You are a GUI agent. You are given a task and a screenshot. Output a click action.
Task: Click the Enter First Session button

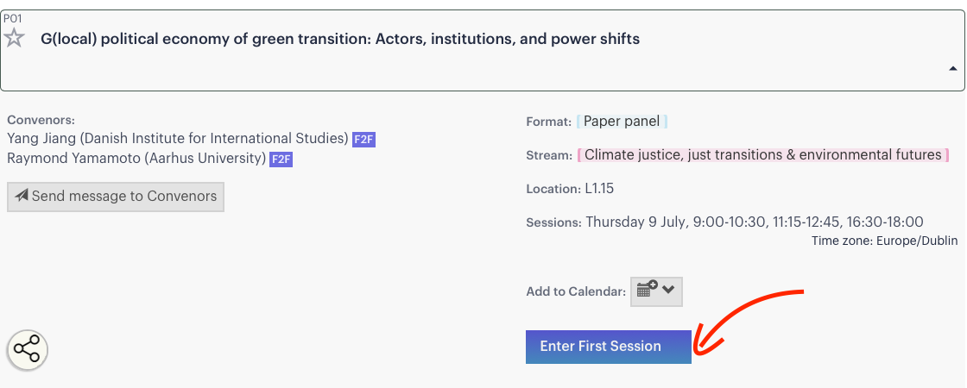608,347
